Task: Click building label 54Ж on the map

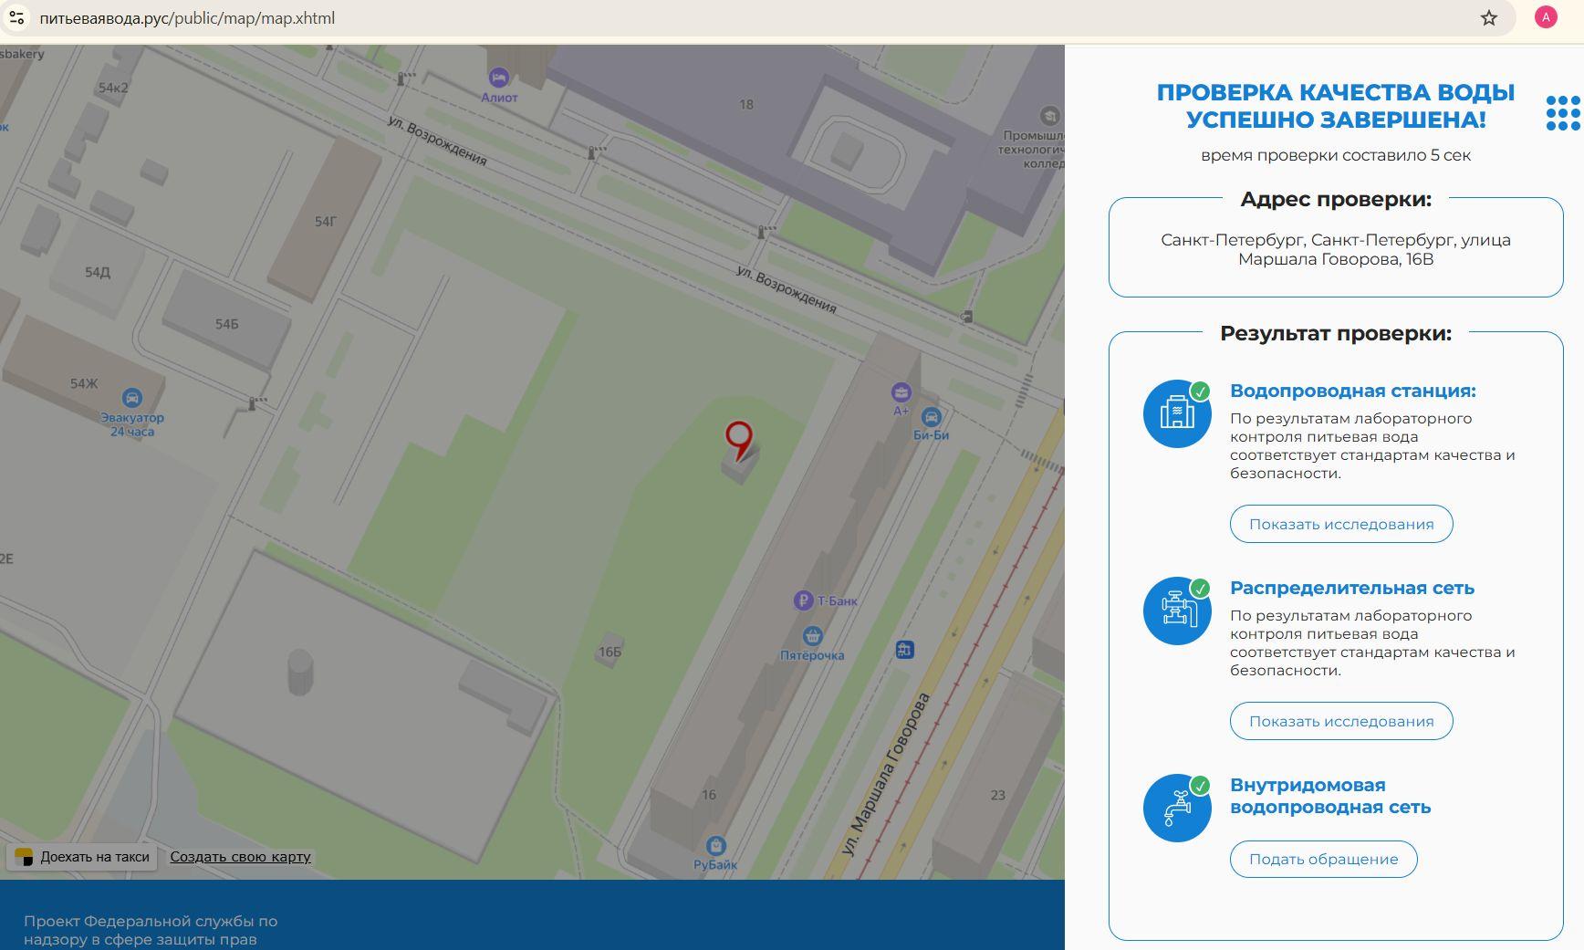Action: (84, 384)
